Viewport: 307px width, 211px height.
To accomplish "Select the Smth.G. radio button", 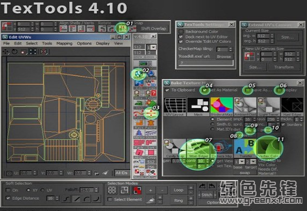I will [x=212, y=124].
